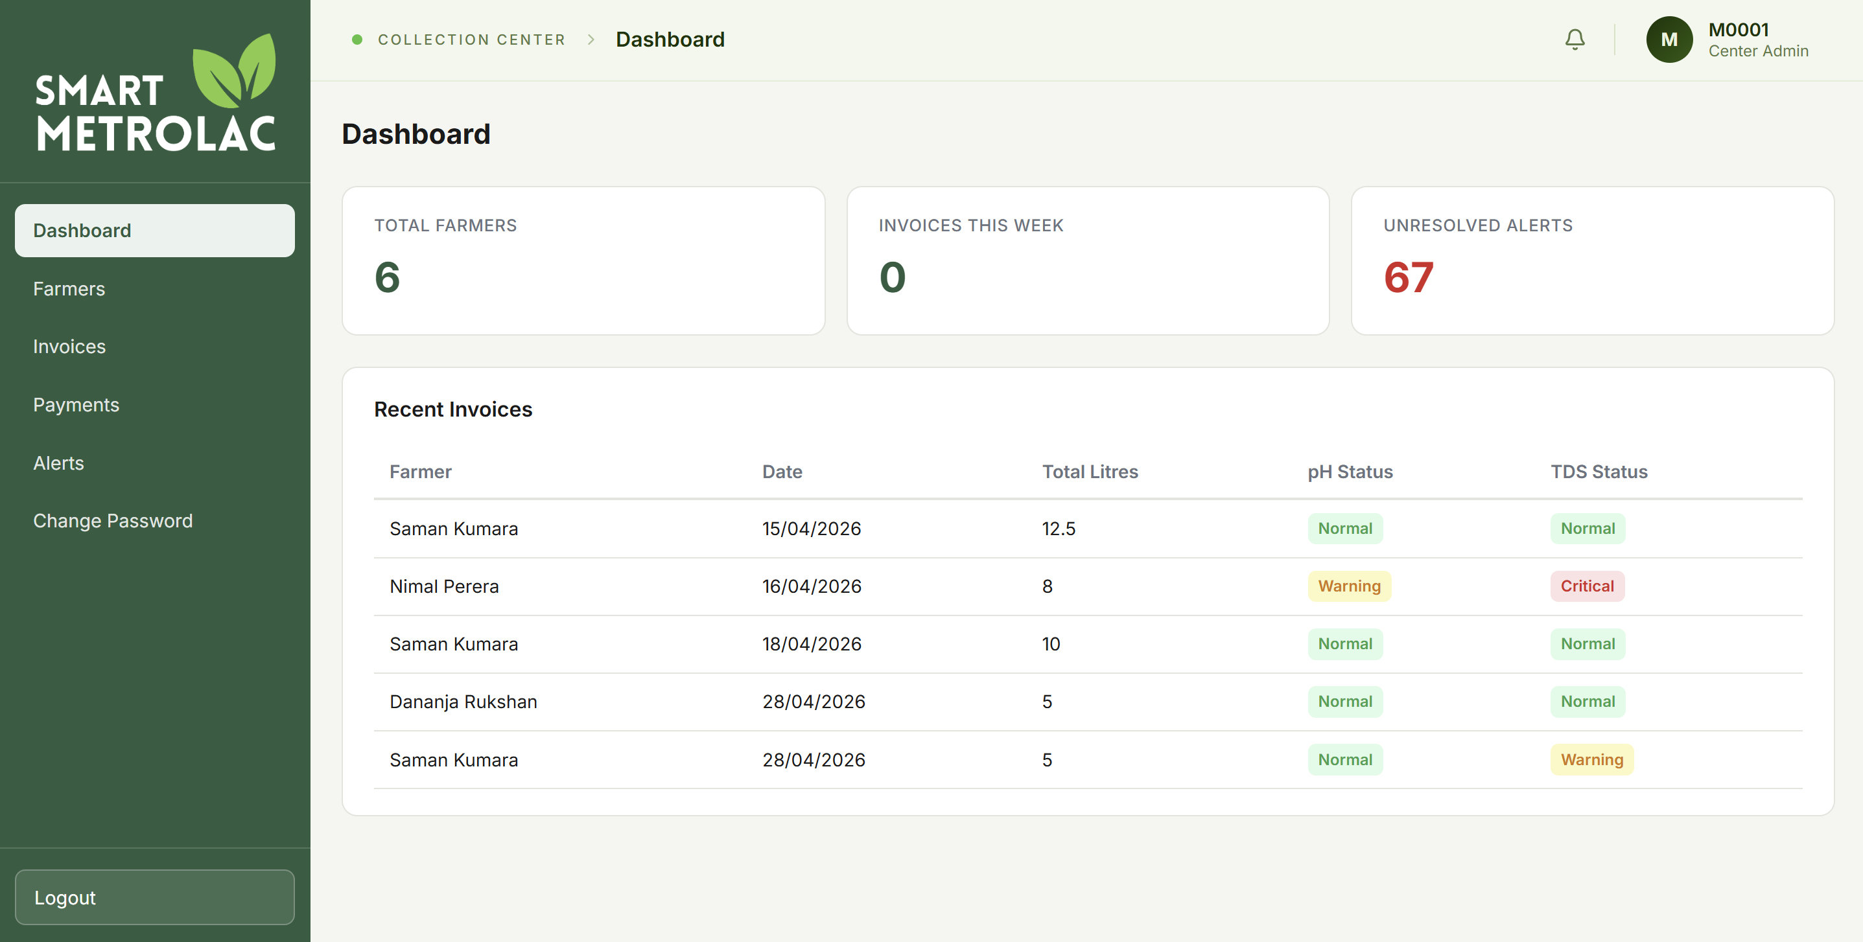Click the Smart Metrolac logo
1863x942 pixels.
(x=156, y=92)
